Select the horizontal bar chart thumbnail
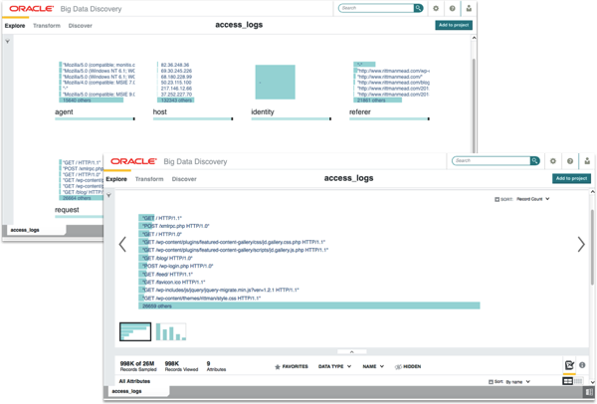 (135, 331)
